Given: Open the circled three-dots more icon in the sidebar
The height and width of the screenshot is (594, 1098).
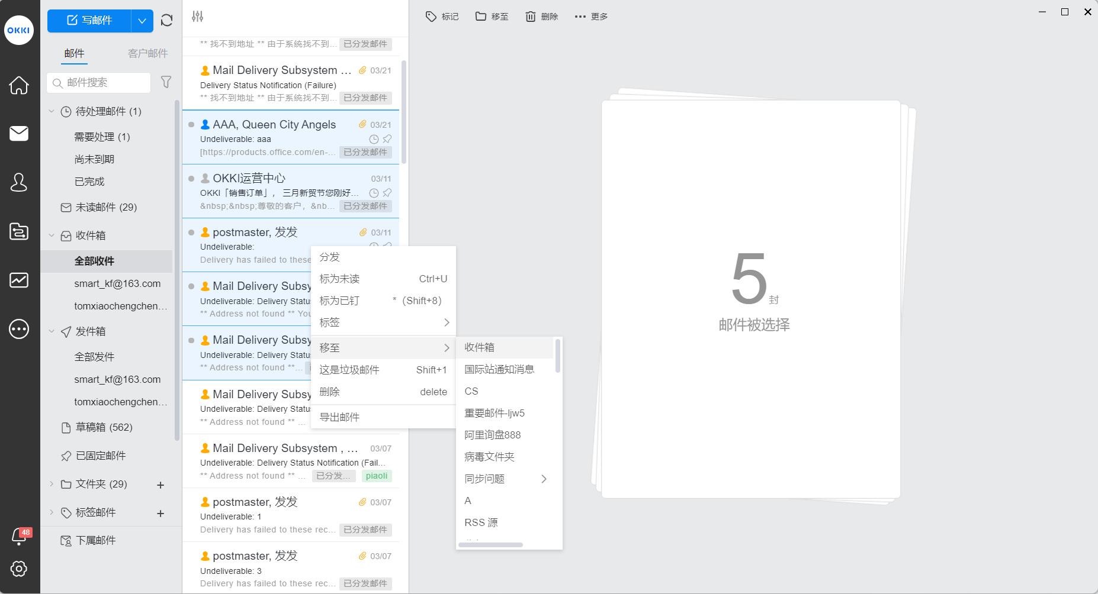Looking at the screenshot, I should (x=19, y=328).
